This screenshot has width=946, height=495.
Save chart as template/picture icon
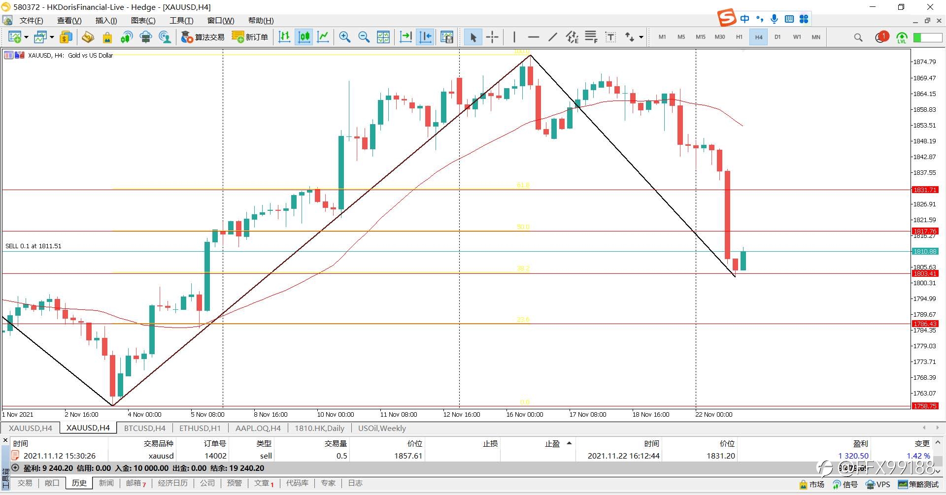[x=446, y=37]
